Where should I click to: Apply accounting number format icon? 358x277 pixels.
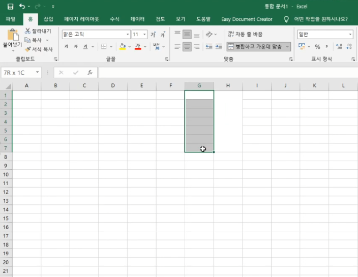[x=302, y=47]
